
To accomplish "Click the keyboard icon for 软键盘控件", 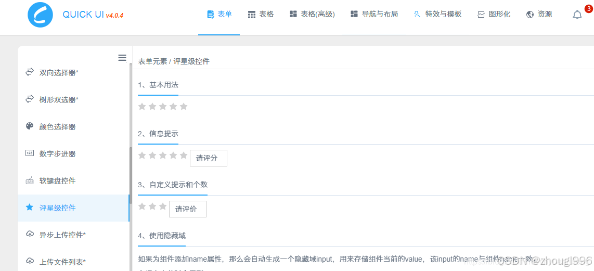I will [x=30, y=180].
